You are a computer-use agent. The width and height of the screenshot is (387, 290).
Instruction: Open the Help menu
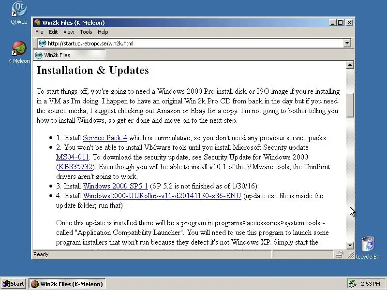(x=103, y=32)
